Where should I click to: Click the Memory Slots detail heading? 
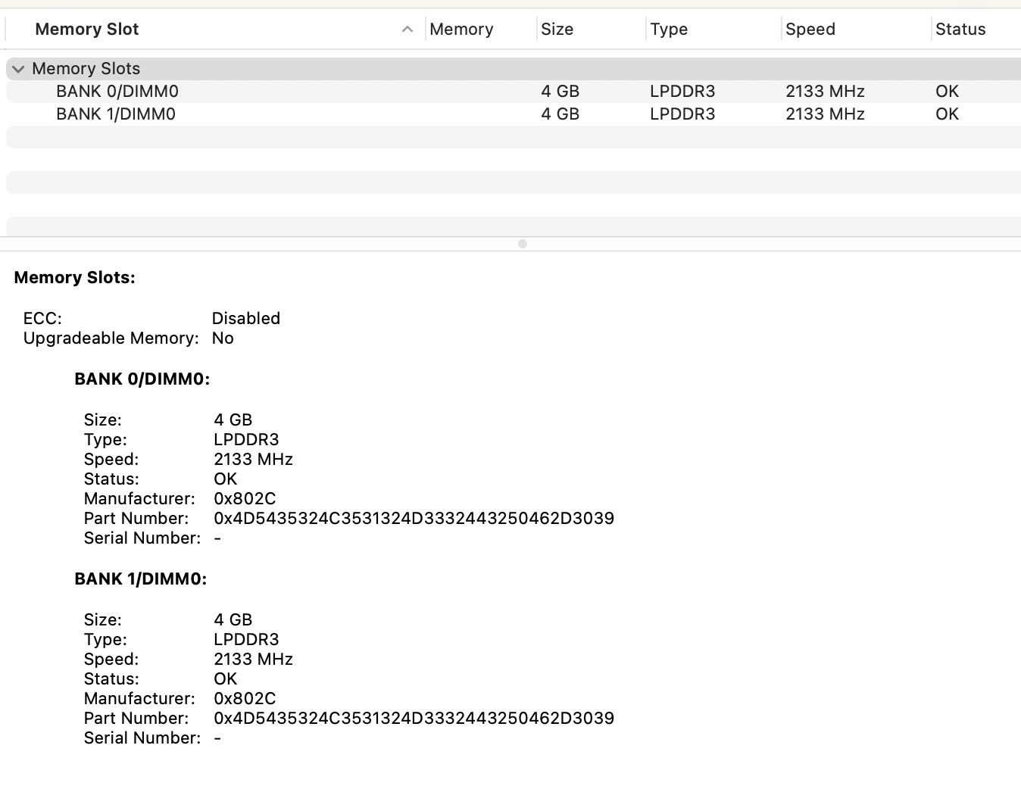pos(75,278)
